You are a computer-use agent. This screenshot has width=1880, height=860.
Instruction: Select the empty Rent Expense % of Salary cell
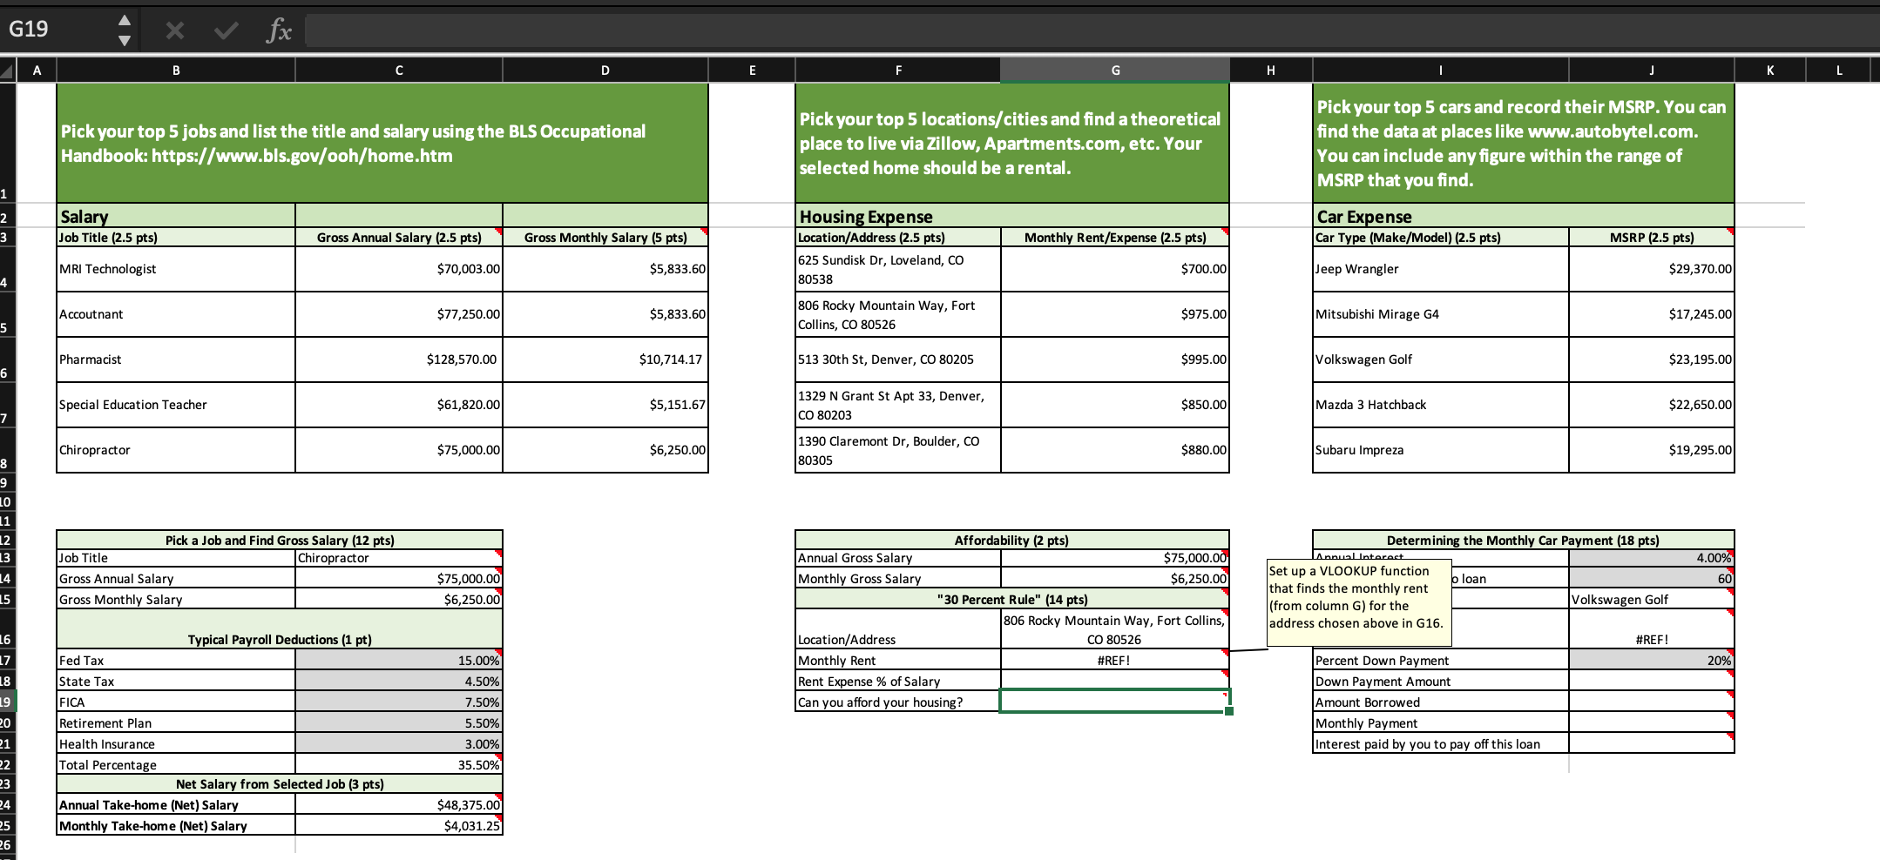[x=1115, y=682]
